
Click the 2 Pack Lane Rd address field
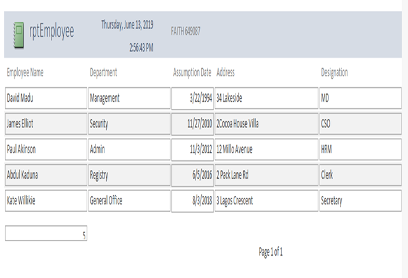[267, 175]
